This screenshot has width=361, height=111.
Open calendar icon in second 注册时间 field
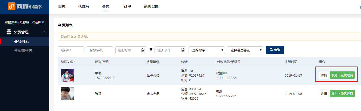point(183,50)
